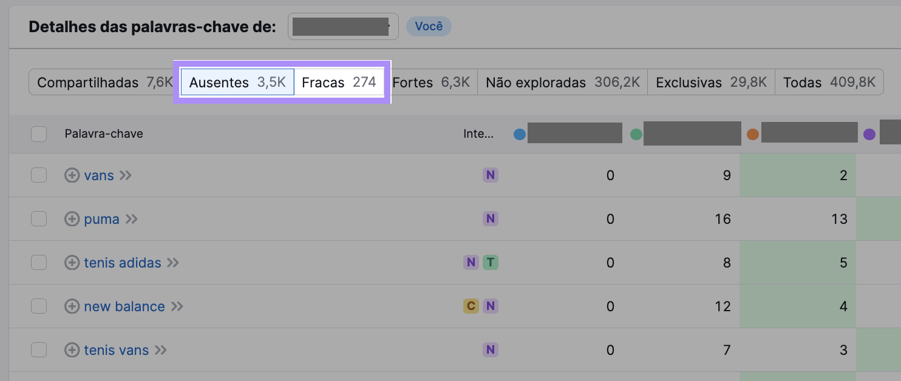Image resolution: width=901 pixels, height=381 pixels.
Task: Click the plus icon beside keyword vans
Action: click(72, 175)
